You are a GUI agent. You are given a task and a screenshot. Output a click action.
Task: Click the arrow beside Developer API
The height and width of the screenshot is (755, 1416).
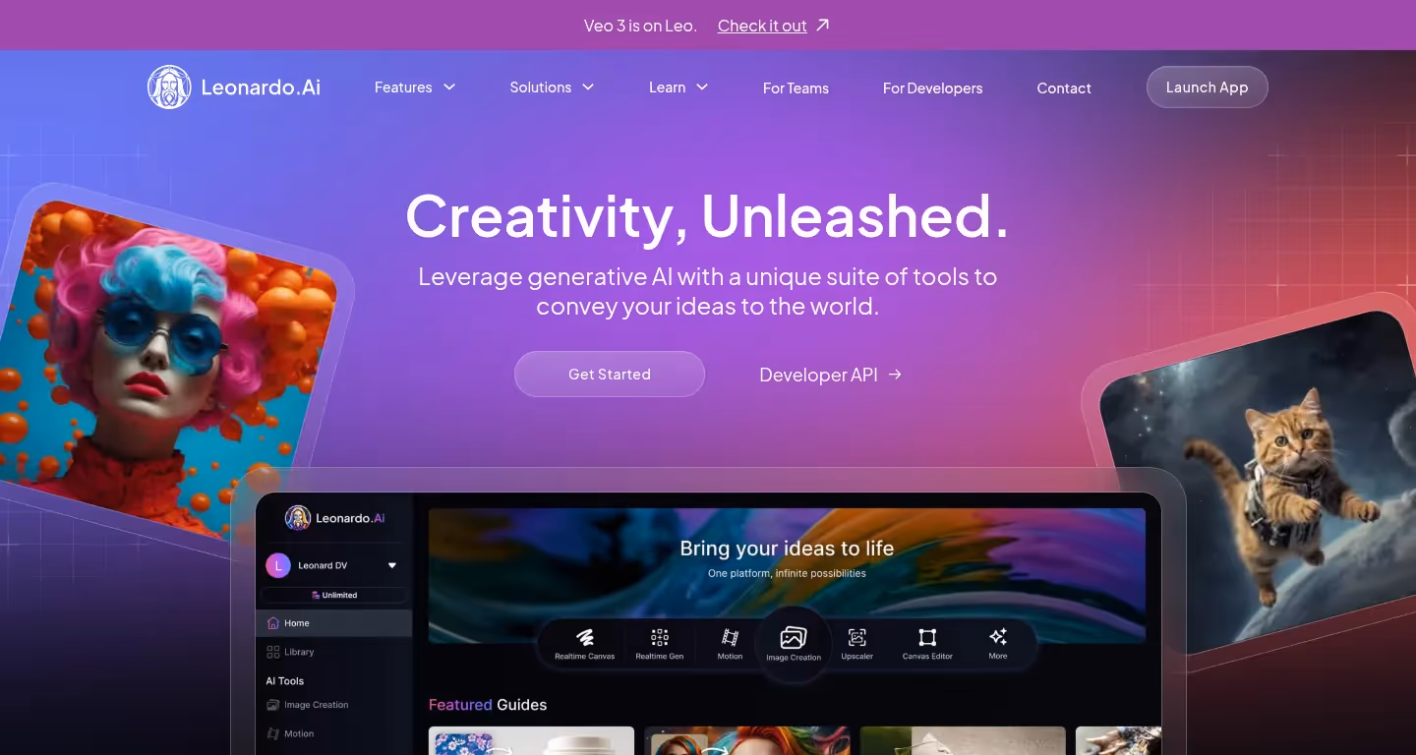click(895, 375)
